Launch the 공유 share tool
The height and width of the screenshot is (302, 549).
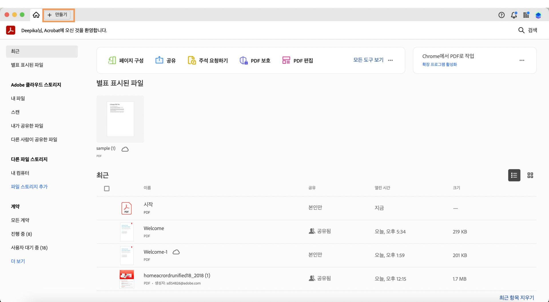165,60
